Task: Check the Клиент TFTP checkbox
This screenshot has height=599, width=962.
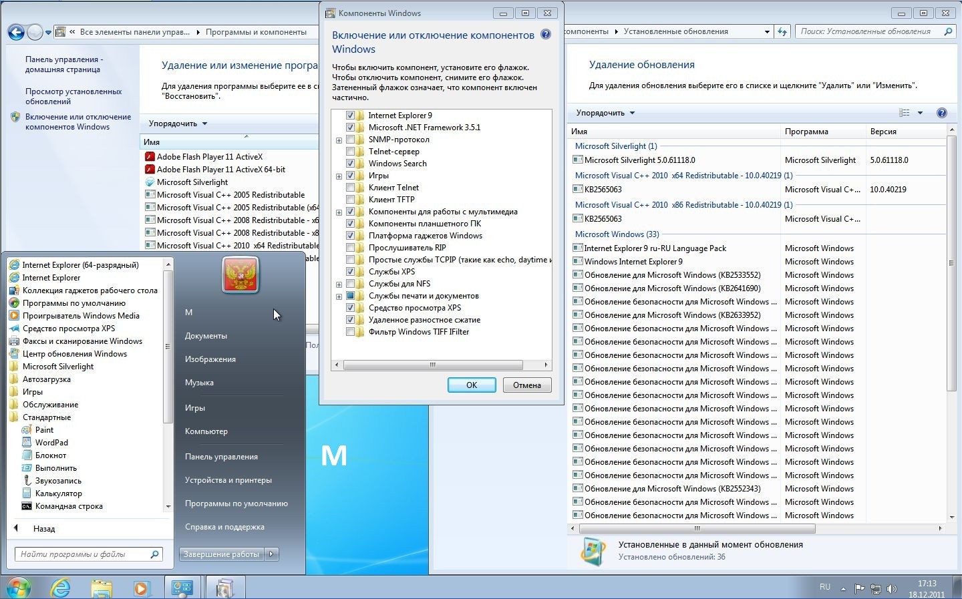Action: pos(350,200)
